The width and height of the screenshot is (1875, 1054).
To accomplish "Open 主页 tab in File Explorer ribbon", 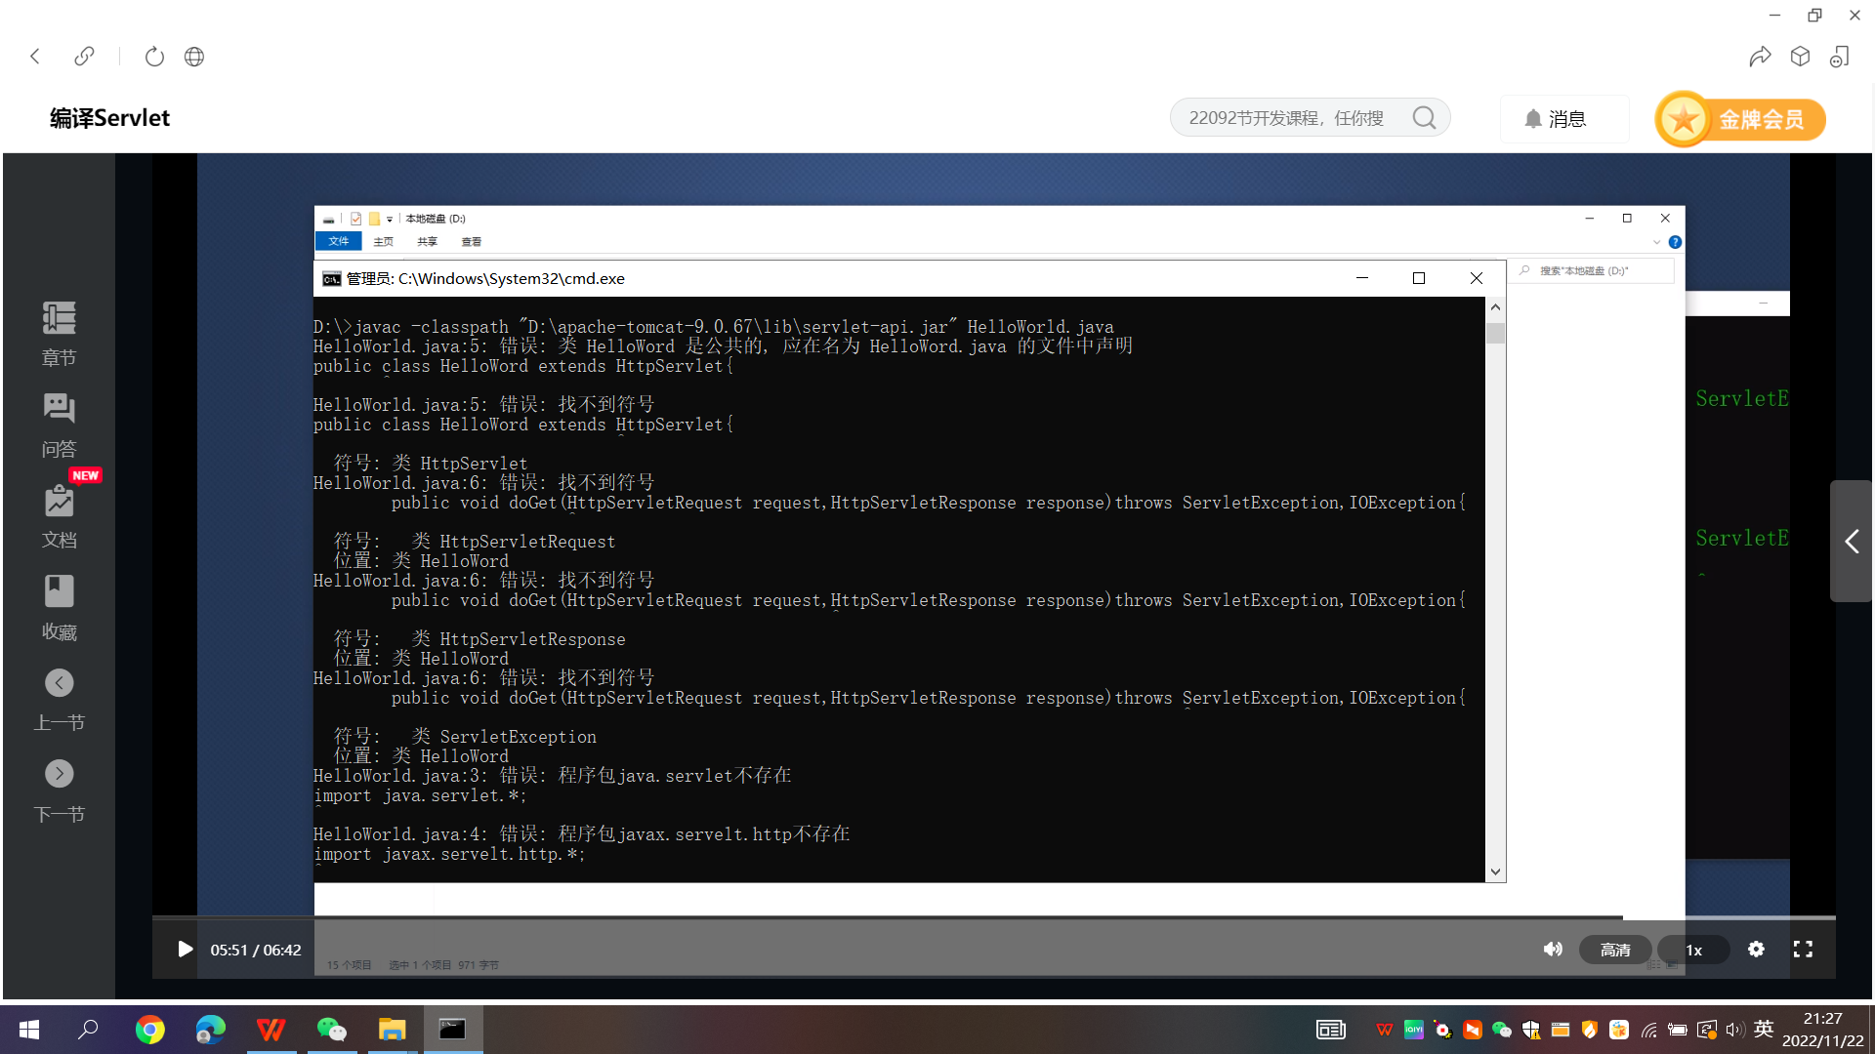I will click(x=384, y=241).
